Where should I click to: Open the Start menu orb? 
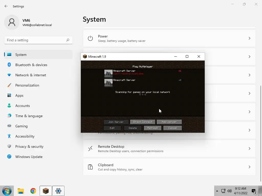(x=7, y=191)
